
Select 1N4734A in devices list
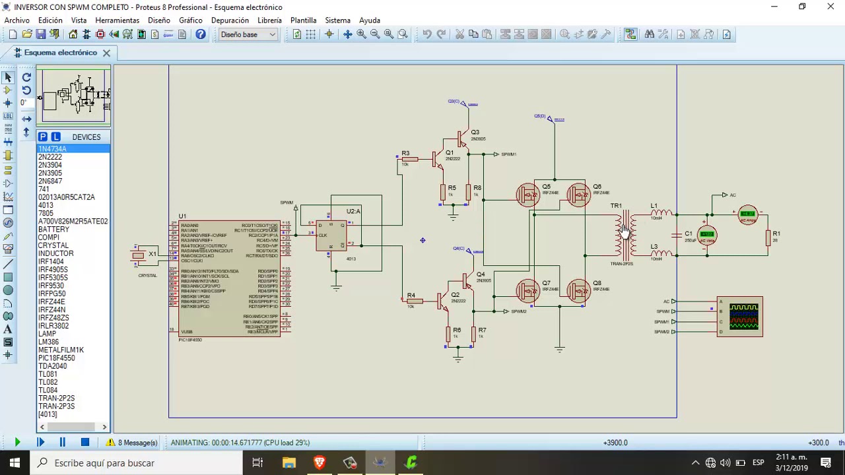point(73,149)
